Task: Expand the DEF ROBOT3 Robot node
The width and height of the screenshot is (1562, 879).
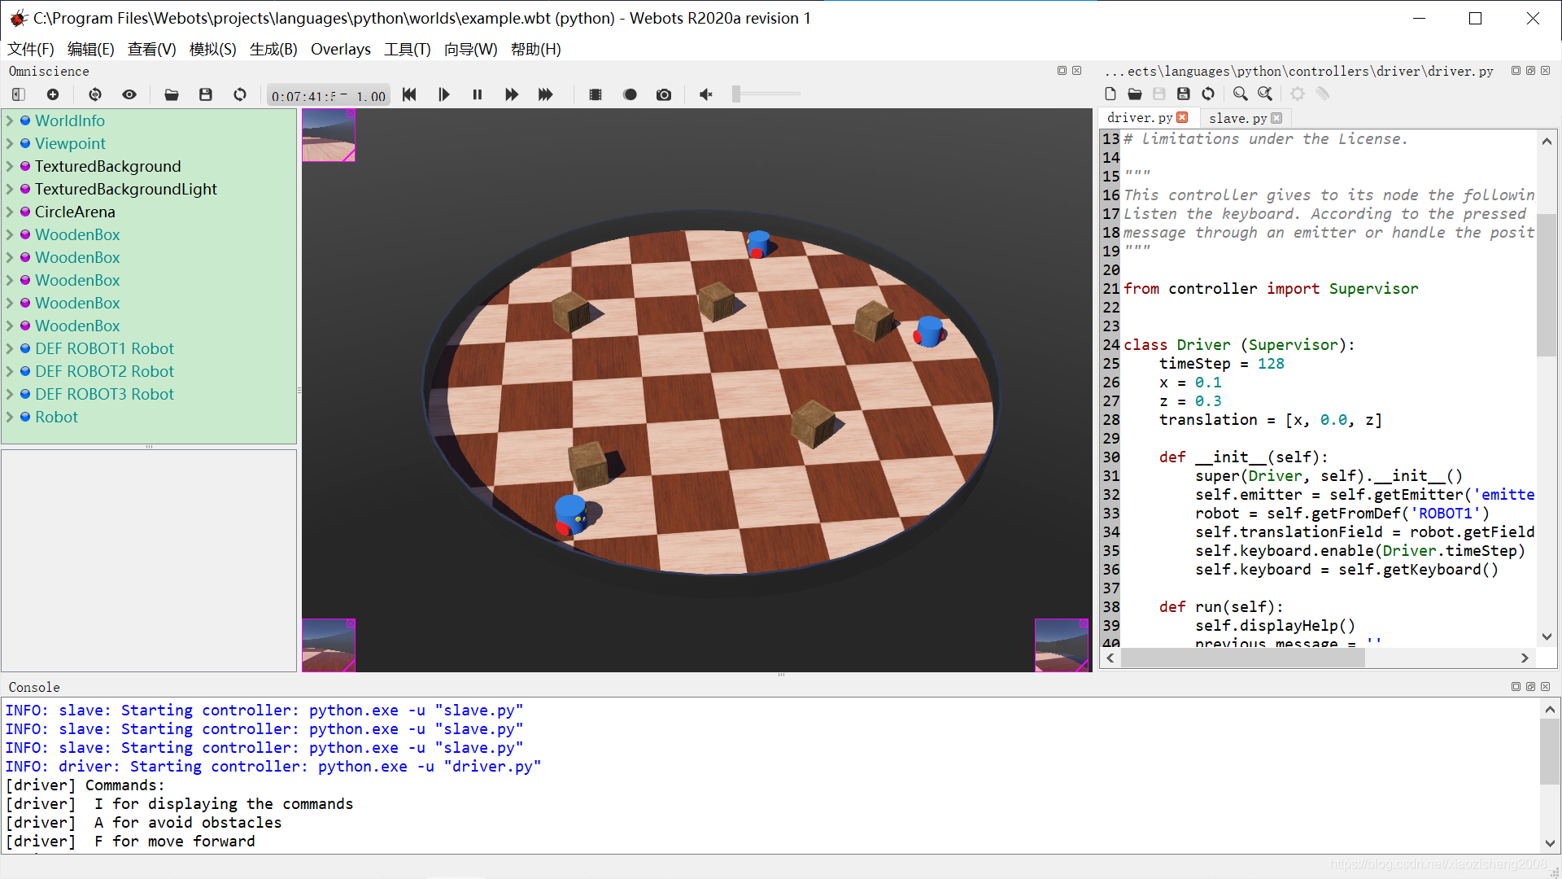Action: 10,394
